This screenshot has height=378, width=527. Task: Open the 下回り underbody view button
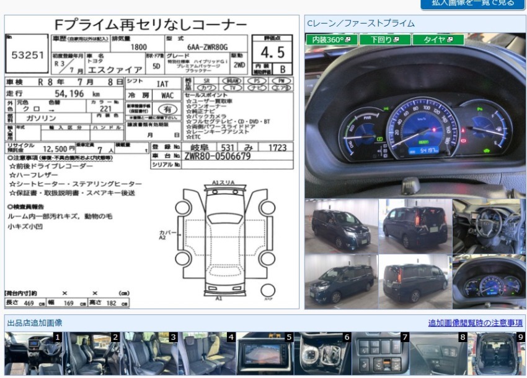pyautogui.click(x=385, y=40)
